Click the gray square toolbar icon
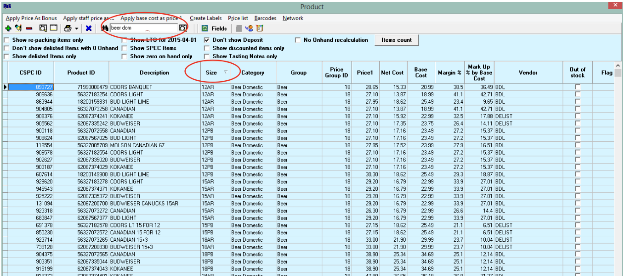This screenshot has height=277, width=625. point(238,28)
